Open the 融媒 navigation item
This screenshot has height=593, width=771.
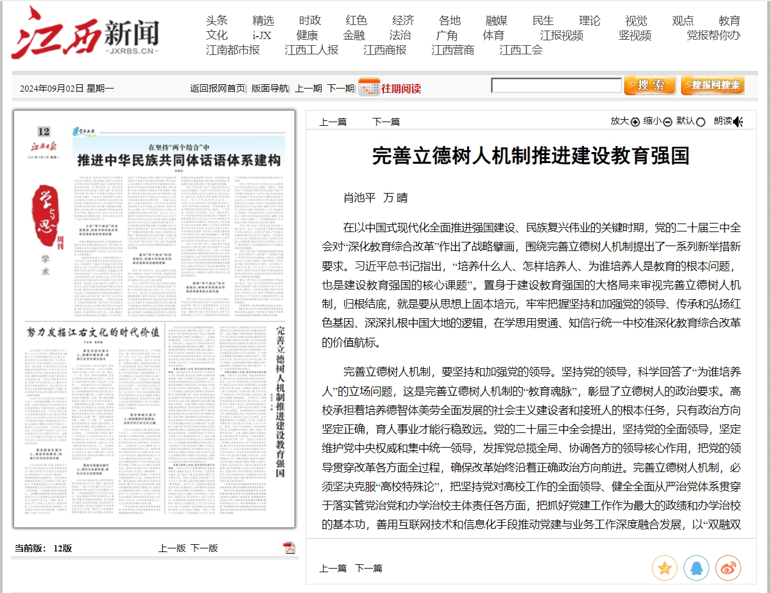tap(496, 21)
